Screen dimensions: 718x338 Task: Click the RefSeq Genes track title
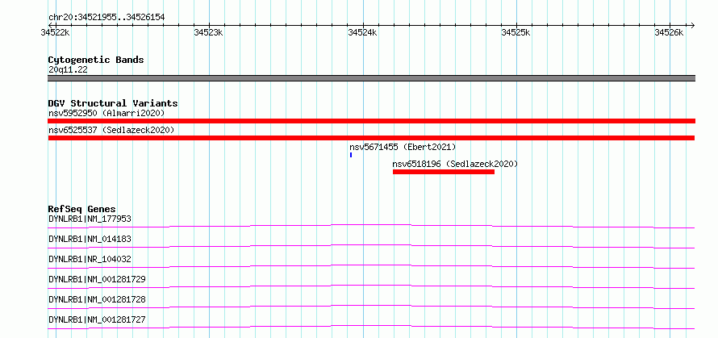(x=82, y=209)
